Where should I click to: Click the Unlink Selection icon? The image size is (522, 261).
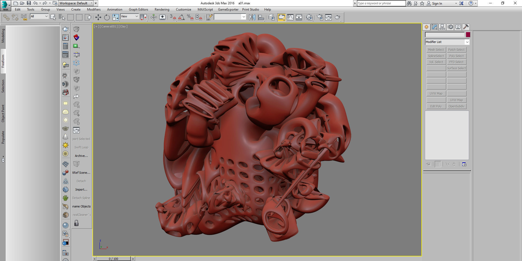pos(15,17)
